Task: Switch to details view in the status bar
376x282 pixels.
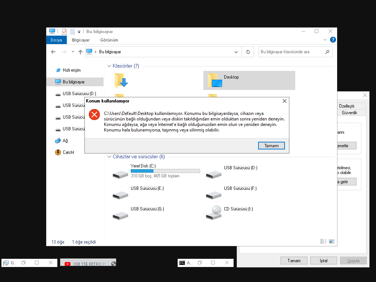Action: [x=323, y=242]
